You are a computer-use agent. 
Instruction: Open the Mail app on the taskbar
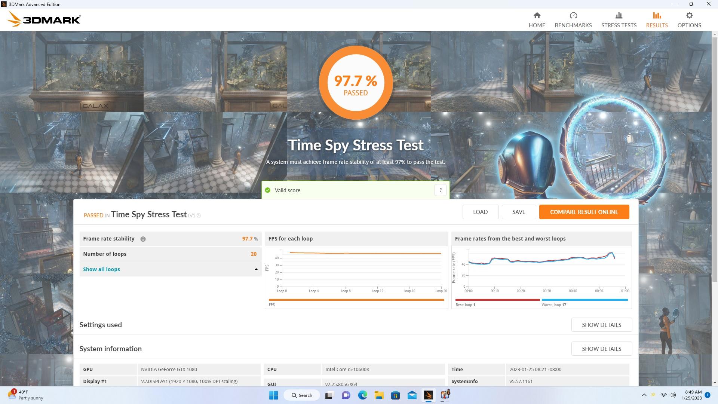click(x=412, y=395)
